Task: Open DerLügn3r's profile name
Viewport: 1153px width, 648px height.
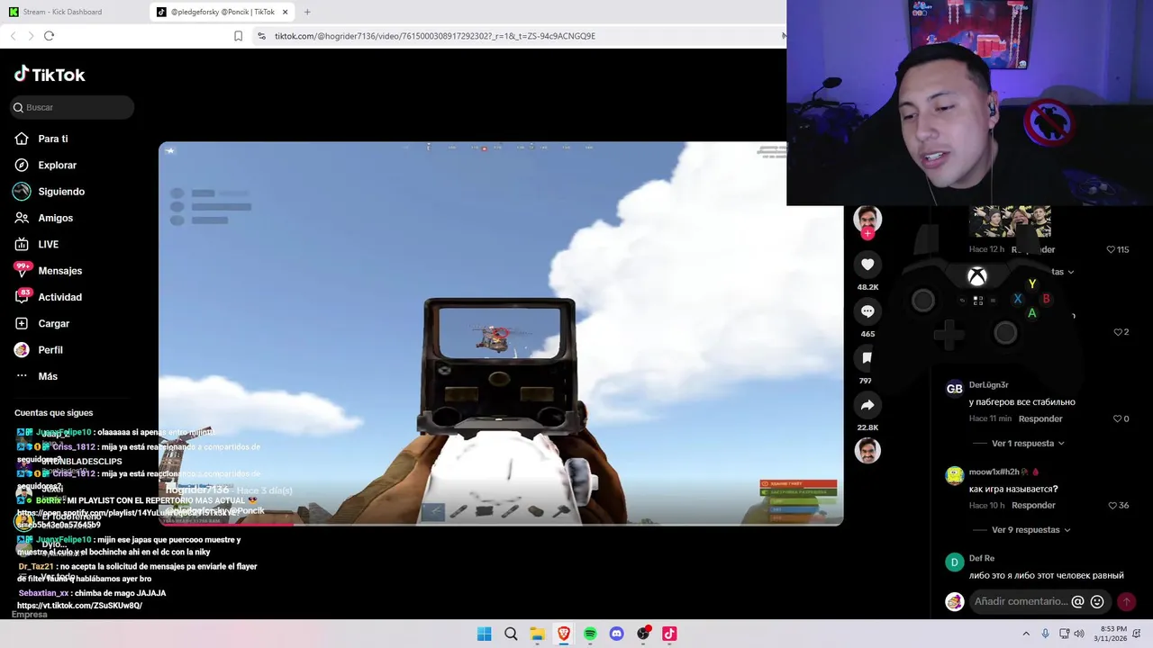Action: pos(988,385)
